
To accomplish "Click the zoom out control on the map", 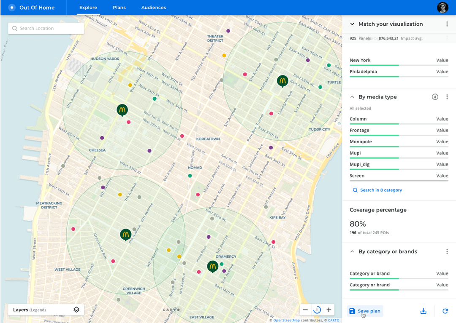I will click(x=305, y=310).
